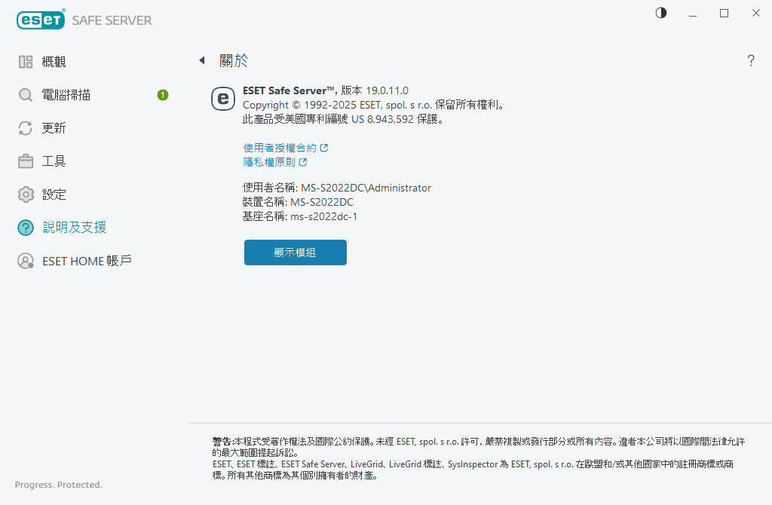Image resolution: width=772 pixels, height=505 pixels.
Task: Click the 電腦掃描 magnifier icon
Action: click(25, 95)
